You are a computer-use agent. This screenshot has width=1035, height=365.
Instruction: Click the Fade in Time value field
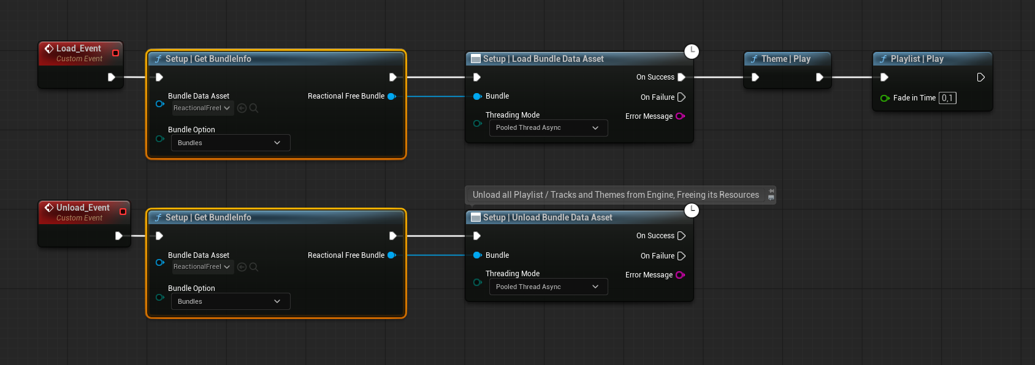(x=947, y=98)
